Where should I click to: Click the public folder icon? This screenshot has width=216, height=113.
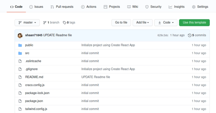(20, 45)
